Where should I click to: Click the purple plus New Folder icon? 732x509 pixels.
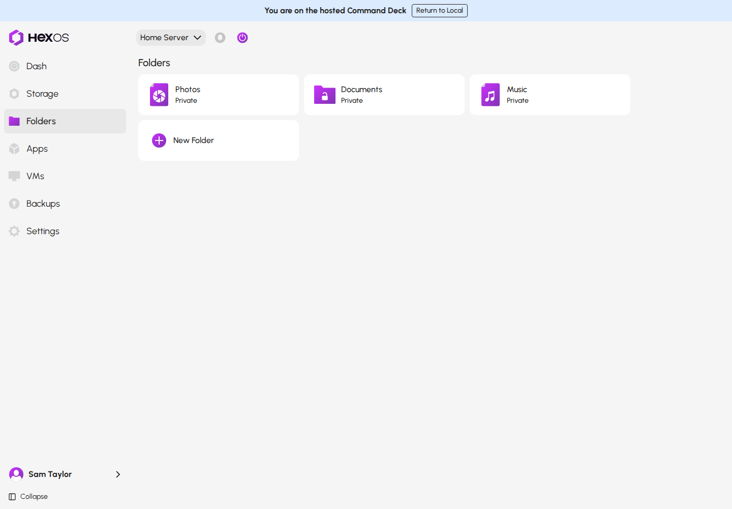(x=159, y=140)
